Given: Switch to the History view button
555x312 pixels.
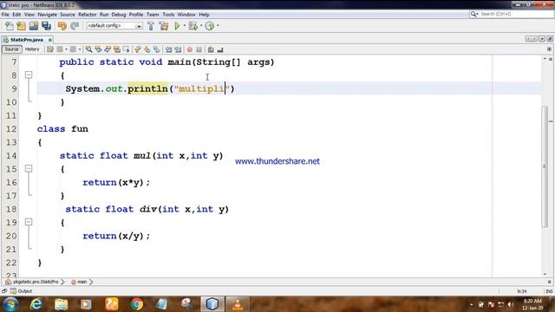Looking at the screenshot, I should coord(32,49).
